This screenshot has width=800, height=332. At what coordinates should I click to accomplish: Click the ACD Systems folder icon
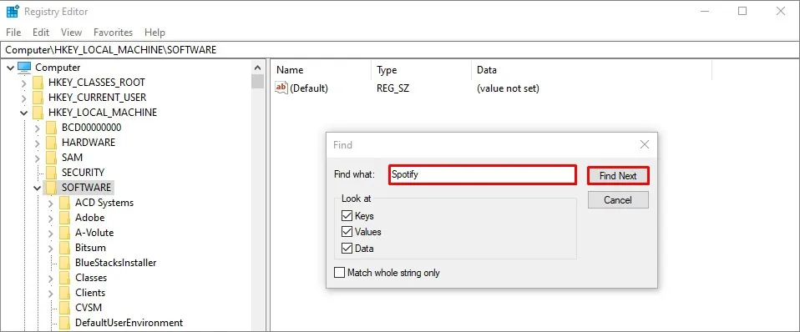click(64, 203)
